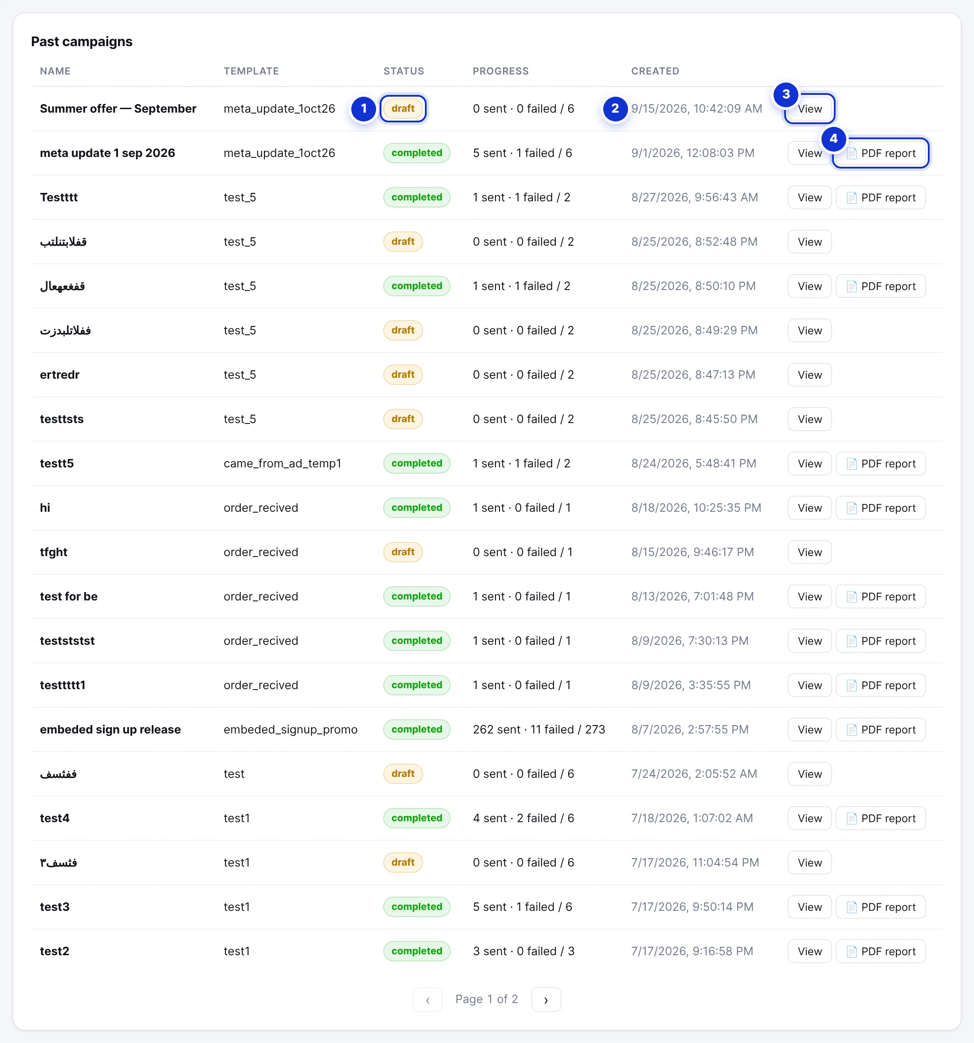View the ertredr campaign
This screenshot has width=974, height=1043.
coord(809,375)
